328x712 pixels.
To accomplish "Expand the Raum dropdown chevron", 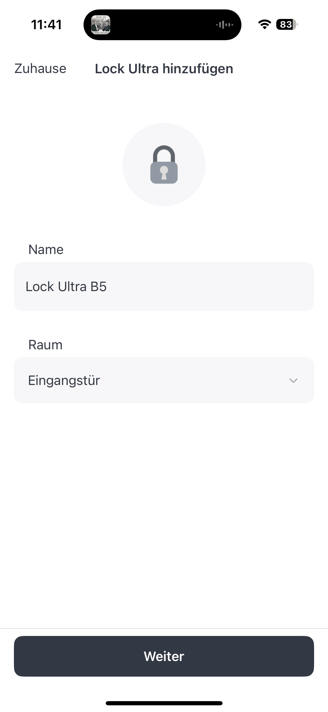I will pos(293,381).
